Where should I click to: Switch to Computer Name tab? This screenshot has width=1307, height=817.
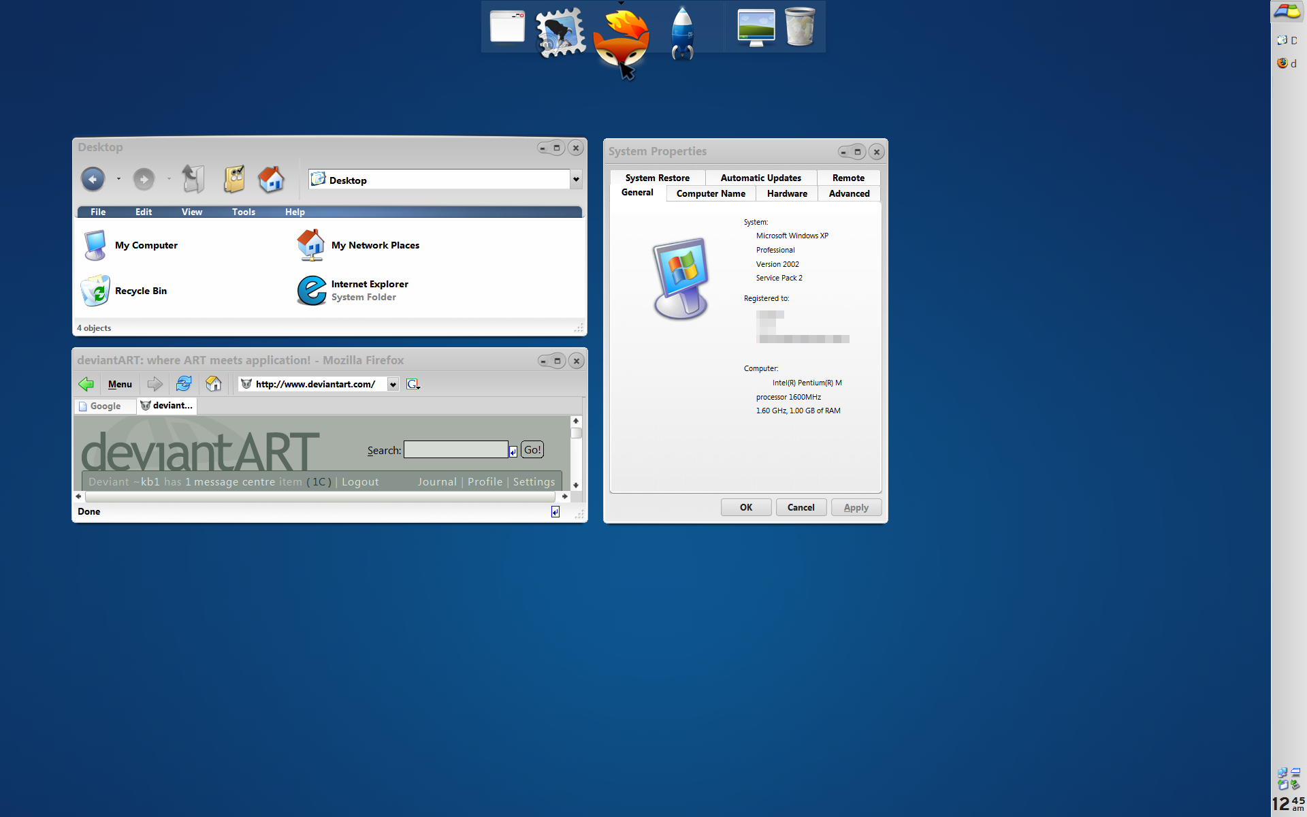pos(711,193)
